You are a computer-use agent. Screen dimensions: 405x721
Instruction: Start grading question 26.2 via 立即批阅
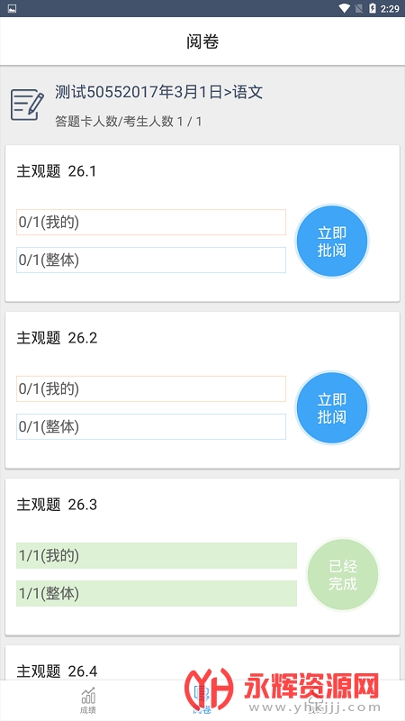(331, 408)
